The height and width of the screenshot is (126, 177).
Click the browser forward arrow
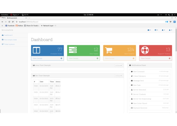(6, 22)
